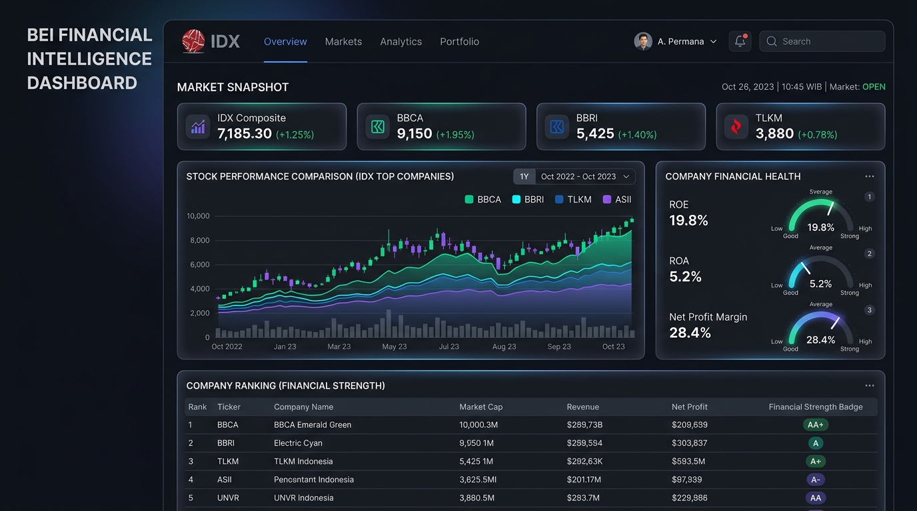The image size is (917, 511).
Task: Click the ROA gauge
Action: coord(821,273)
